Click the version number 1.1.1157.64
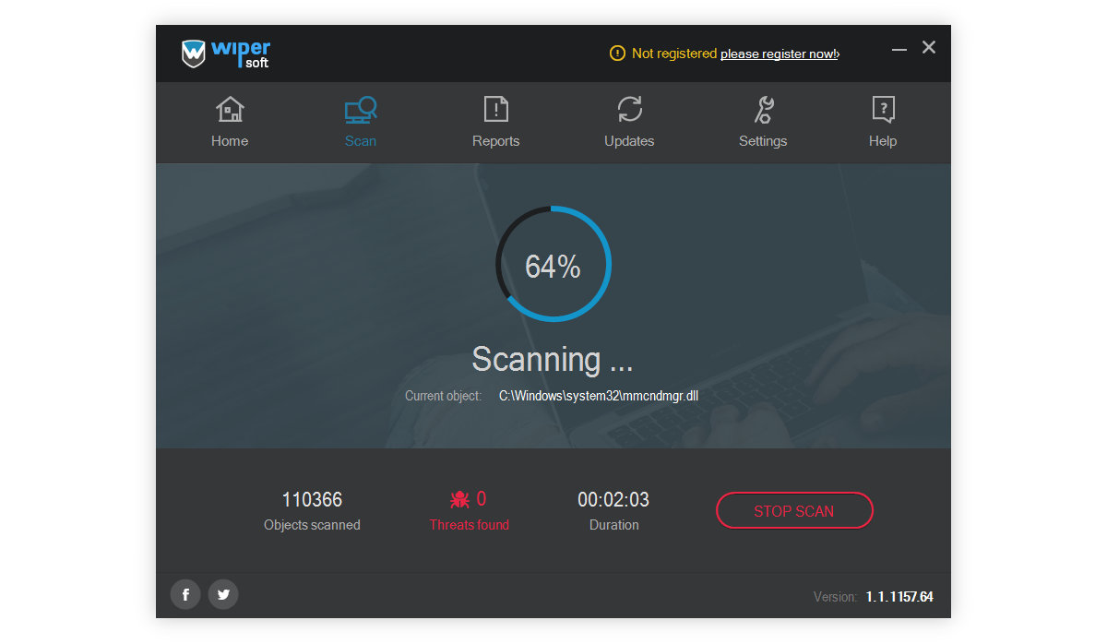1107x644 pixels. point(899,597)
